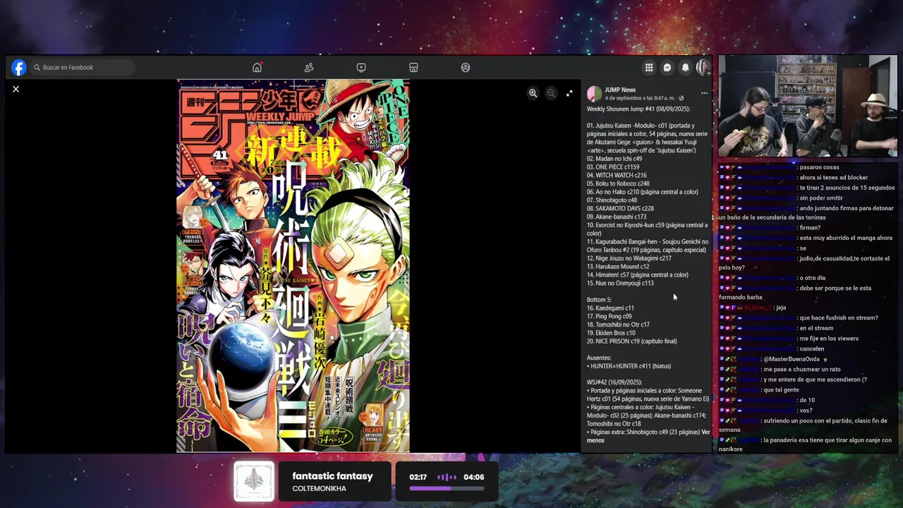Click the Weekly Jump magazine cover image
The height and width of the screenshot is (508, 903).
pyautogui.click(x=293, y=265)
